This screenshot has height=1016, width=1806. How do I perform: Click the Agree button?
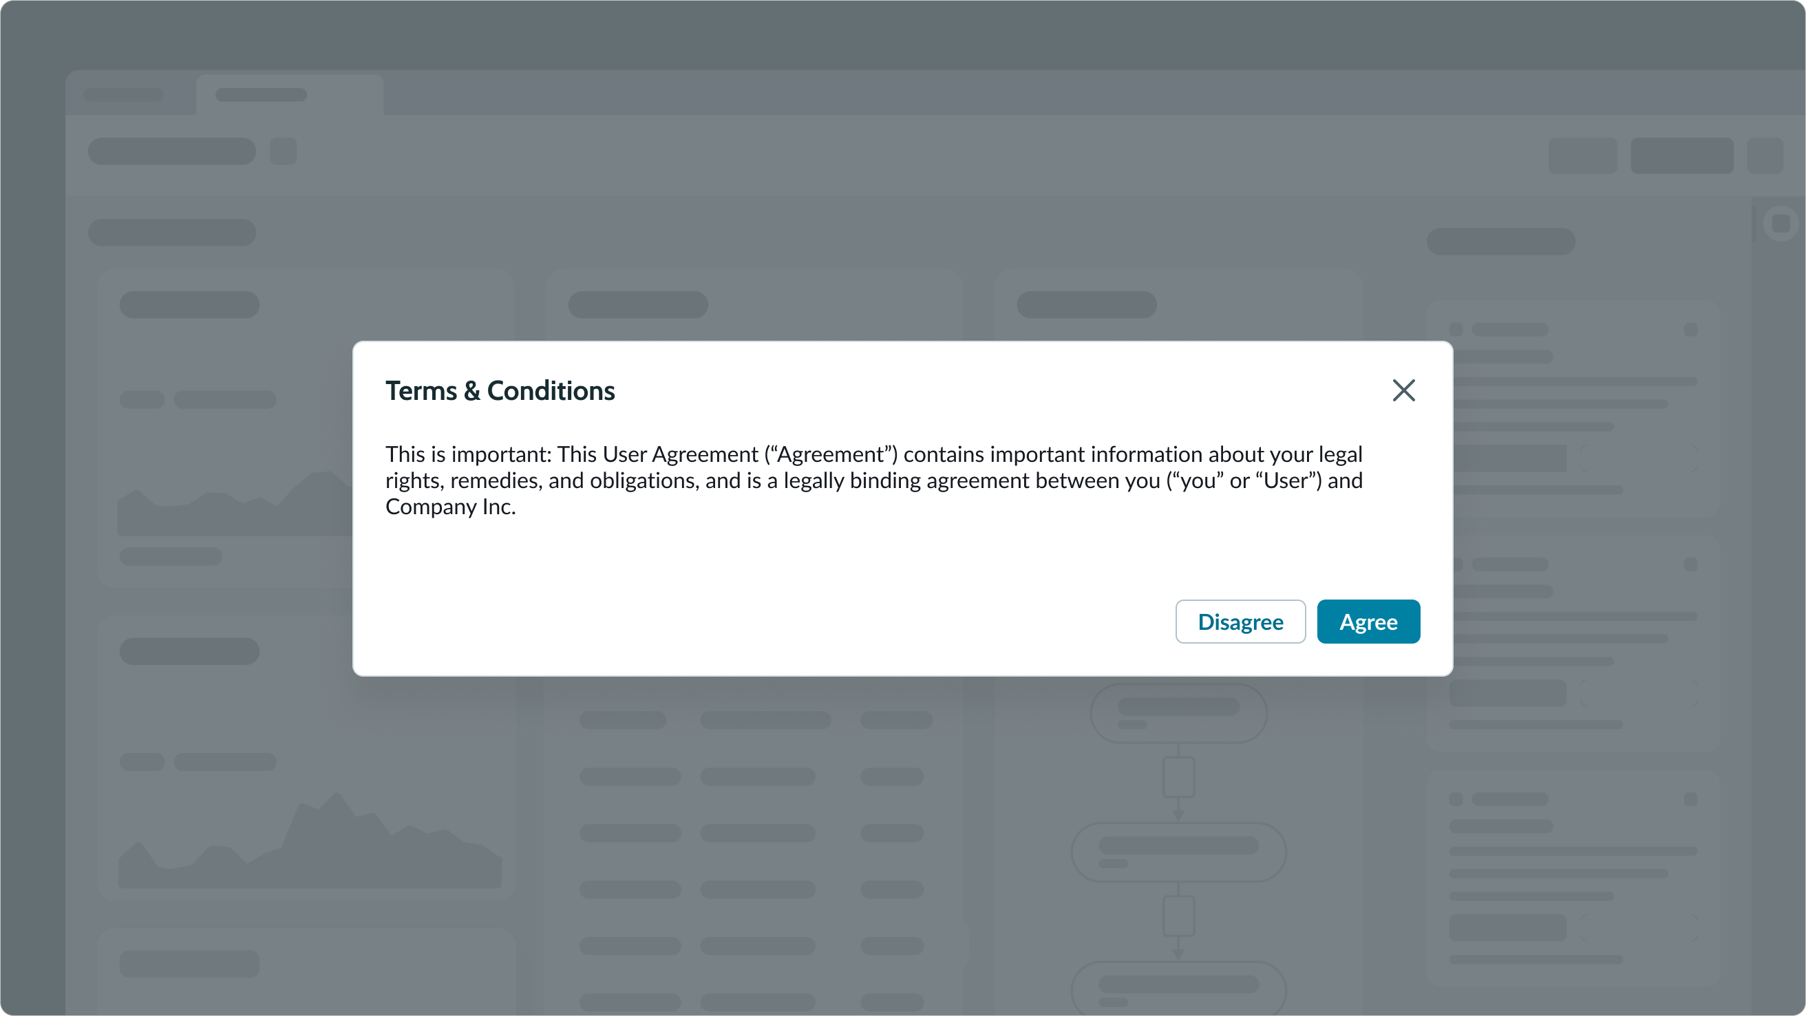coord(1368,622)
